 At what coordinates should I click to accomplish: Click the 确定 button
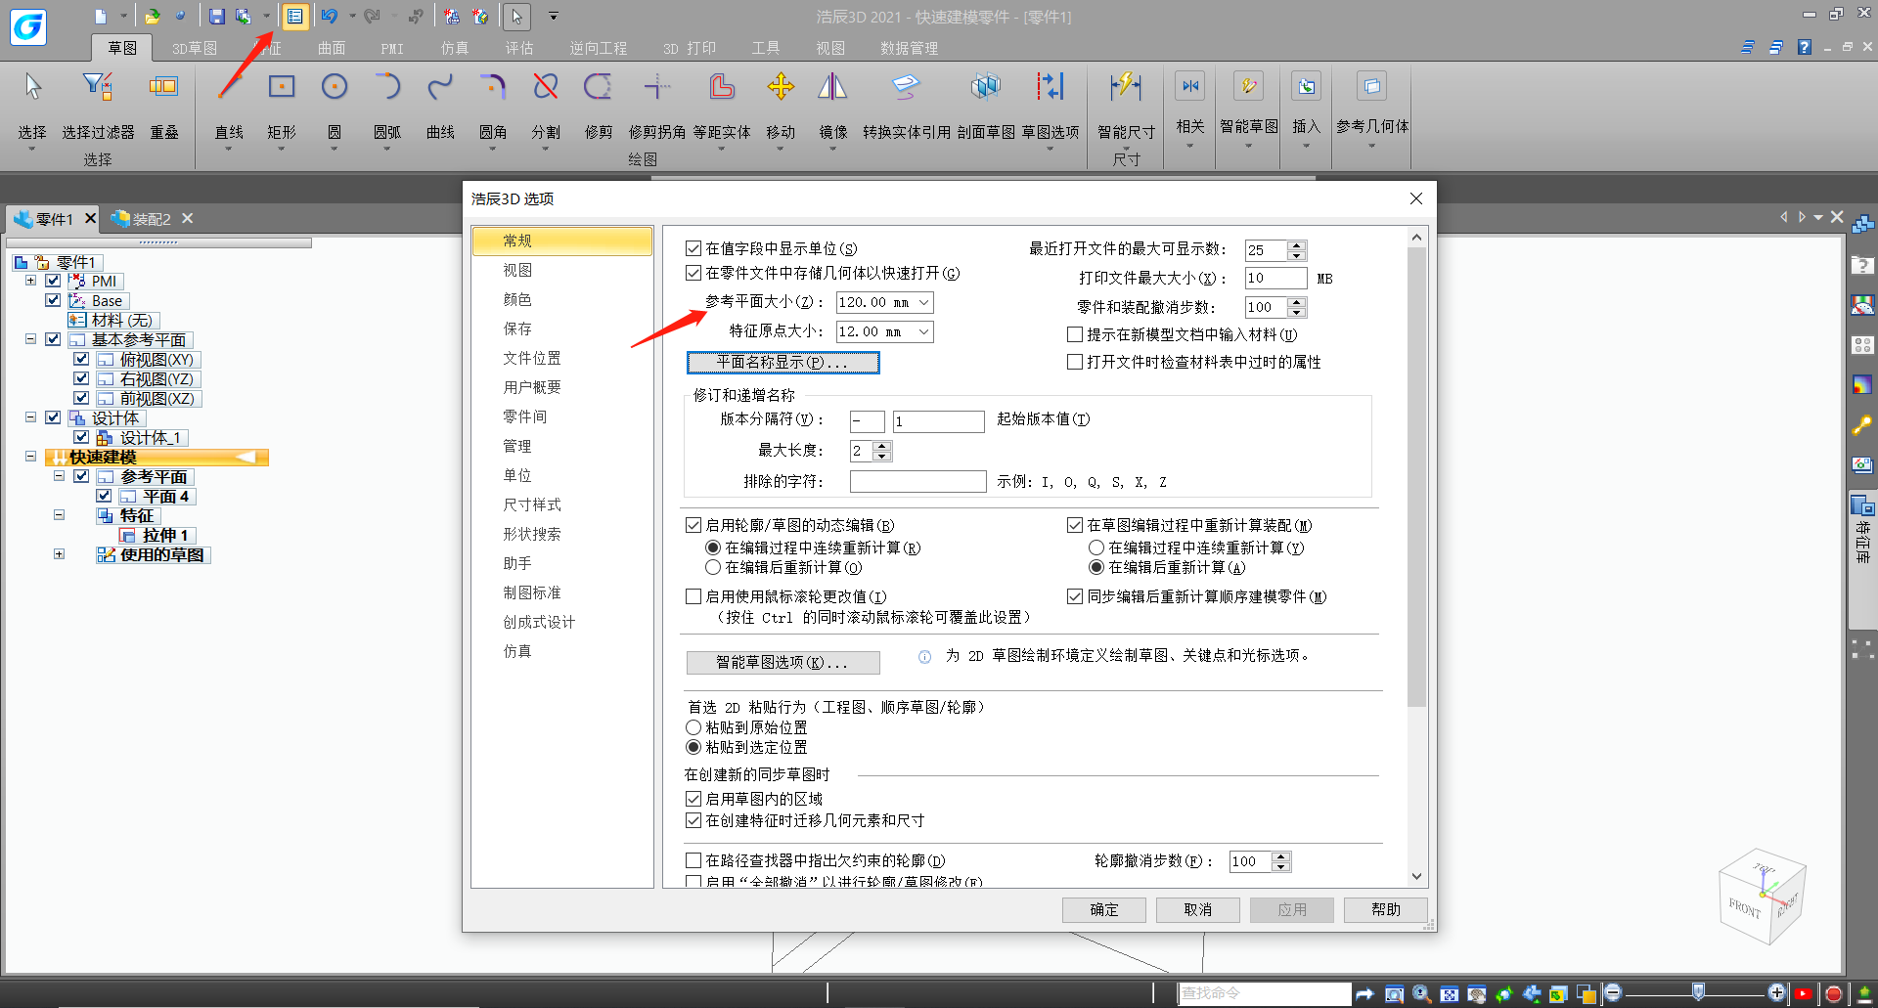coord(1104,910)
